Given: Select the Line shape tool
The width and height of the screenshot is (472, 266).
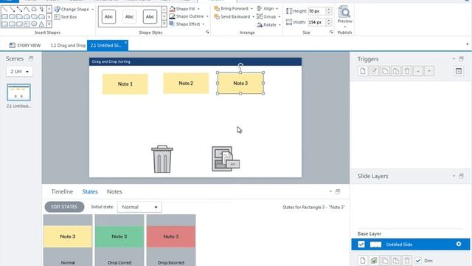Looking at the screenshot, I should pyautogui.click(x=5, y=10).
